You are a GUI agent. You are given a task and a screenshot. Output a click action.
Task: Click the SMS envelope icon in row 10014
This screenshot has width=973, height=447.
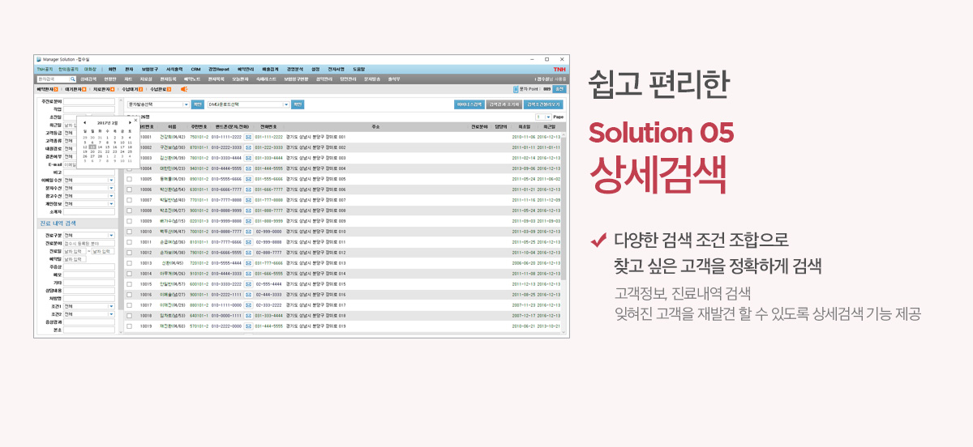tap(249, 274)
